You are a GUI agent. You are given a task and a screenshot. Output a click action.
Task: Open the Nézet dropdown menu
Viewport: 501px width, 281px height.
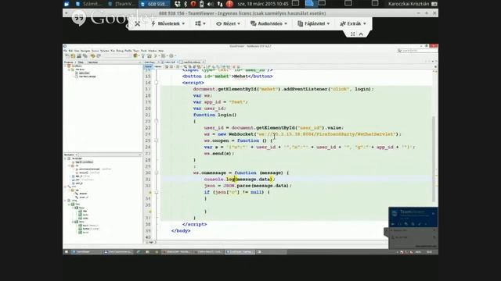pos(228,23)
